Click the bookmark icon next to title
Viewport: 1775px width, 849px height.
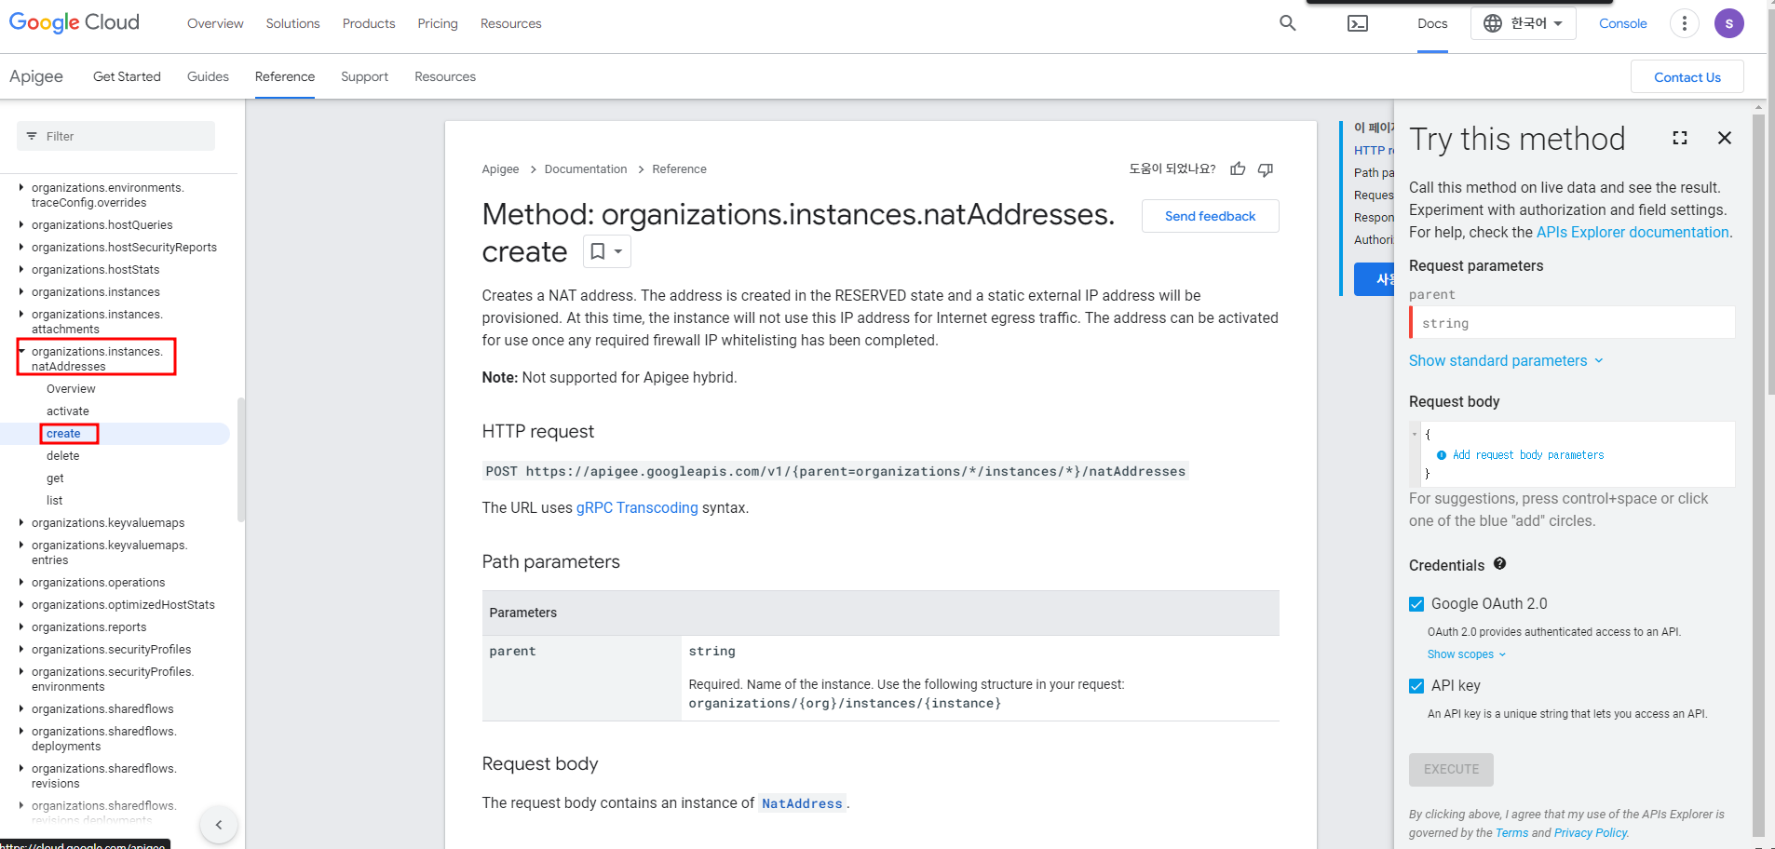(x=598, y=251)
